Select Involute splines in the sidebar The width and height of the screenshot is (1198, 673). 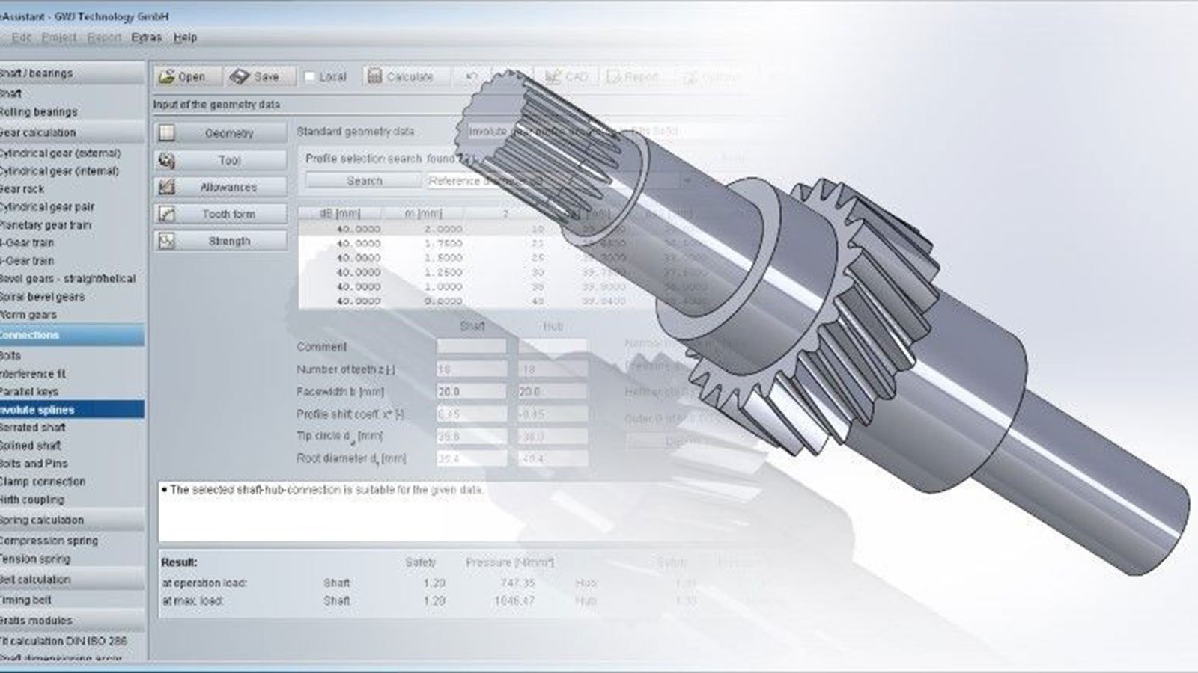(72, 409)
